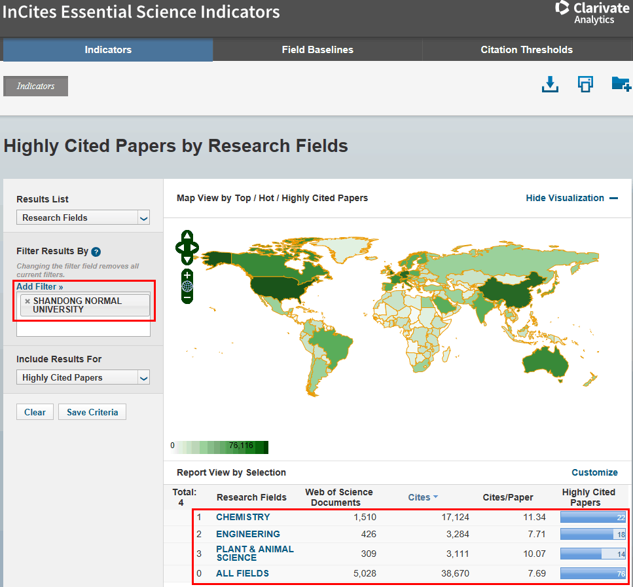Zoom out on map with minus button
The image size is (633, 587).
(187, 297)
